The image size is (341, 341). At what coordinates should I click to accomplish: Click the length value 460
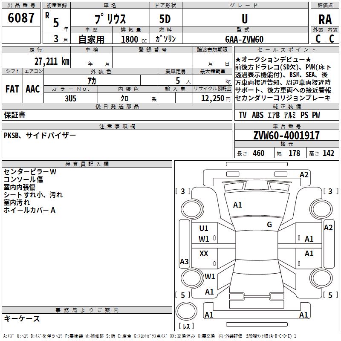click(259, 153)
